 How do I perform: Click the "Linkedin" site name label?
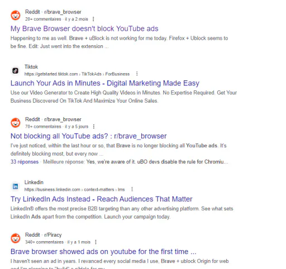[x=34, y=182]
